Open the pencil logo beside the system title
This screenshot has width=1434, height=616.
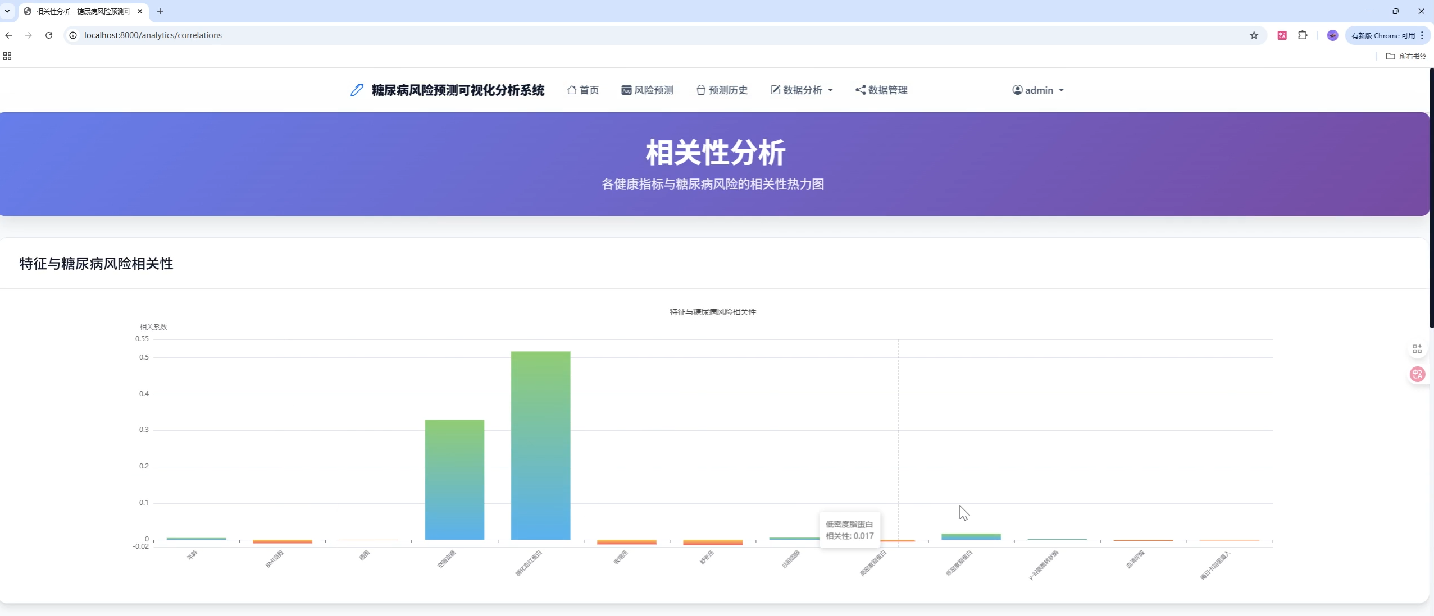pyautogui.click(x=356, y=90)
